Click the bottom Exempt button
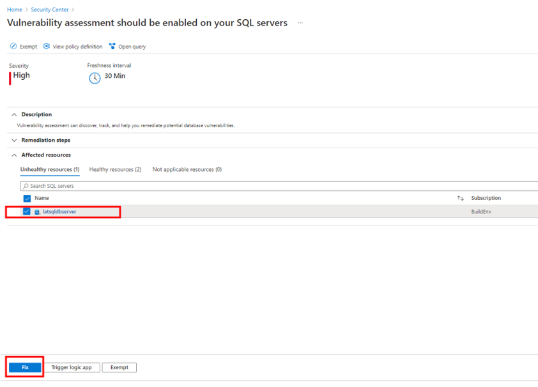The width and height of the screenshot is (538, 387). 119,367
